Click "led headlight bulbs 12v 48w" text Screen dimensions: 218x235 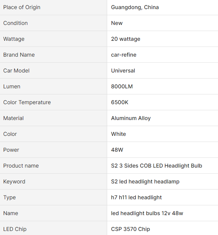pyautogui.click(x=147, y=213)
